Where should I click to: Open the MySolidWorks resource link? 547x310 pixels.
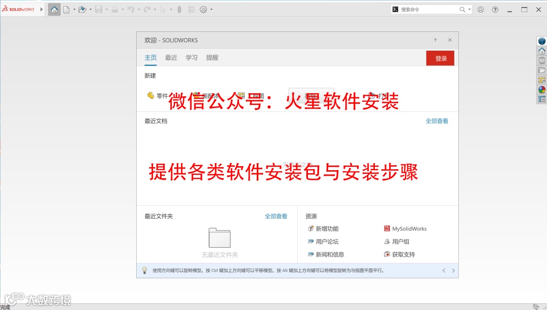click(405, 229)
